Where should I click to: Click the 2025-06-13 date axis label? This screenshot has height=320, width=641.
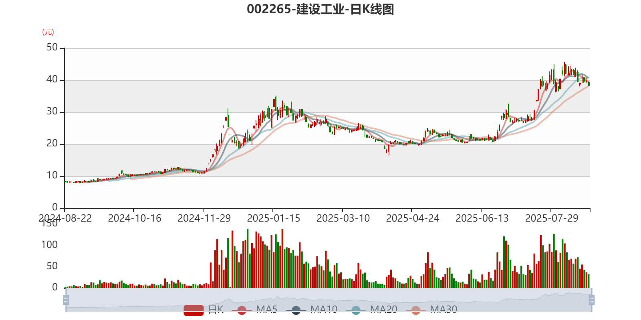click(x=482, y=218)
